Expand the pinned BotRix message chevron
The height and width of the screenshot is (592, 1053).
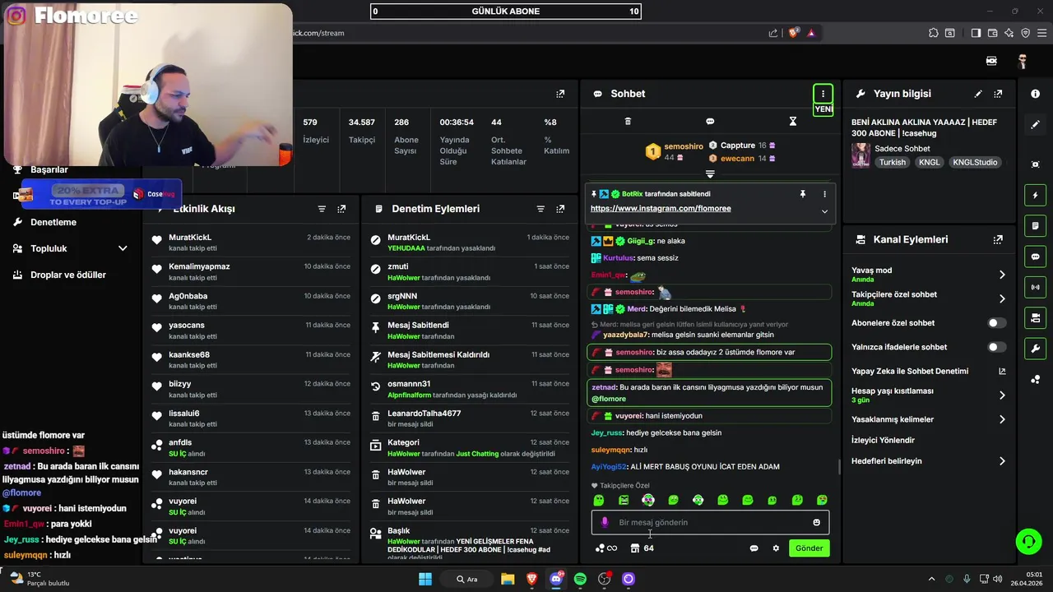click(x=824, y=211)
